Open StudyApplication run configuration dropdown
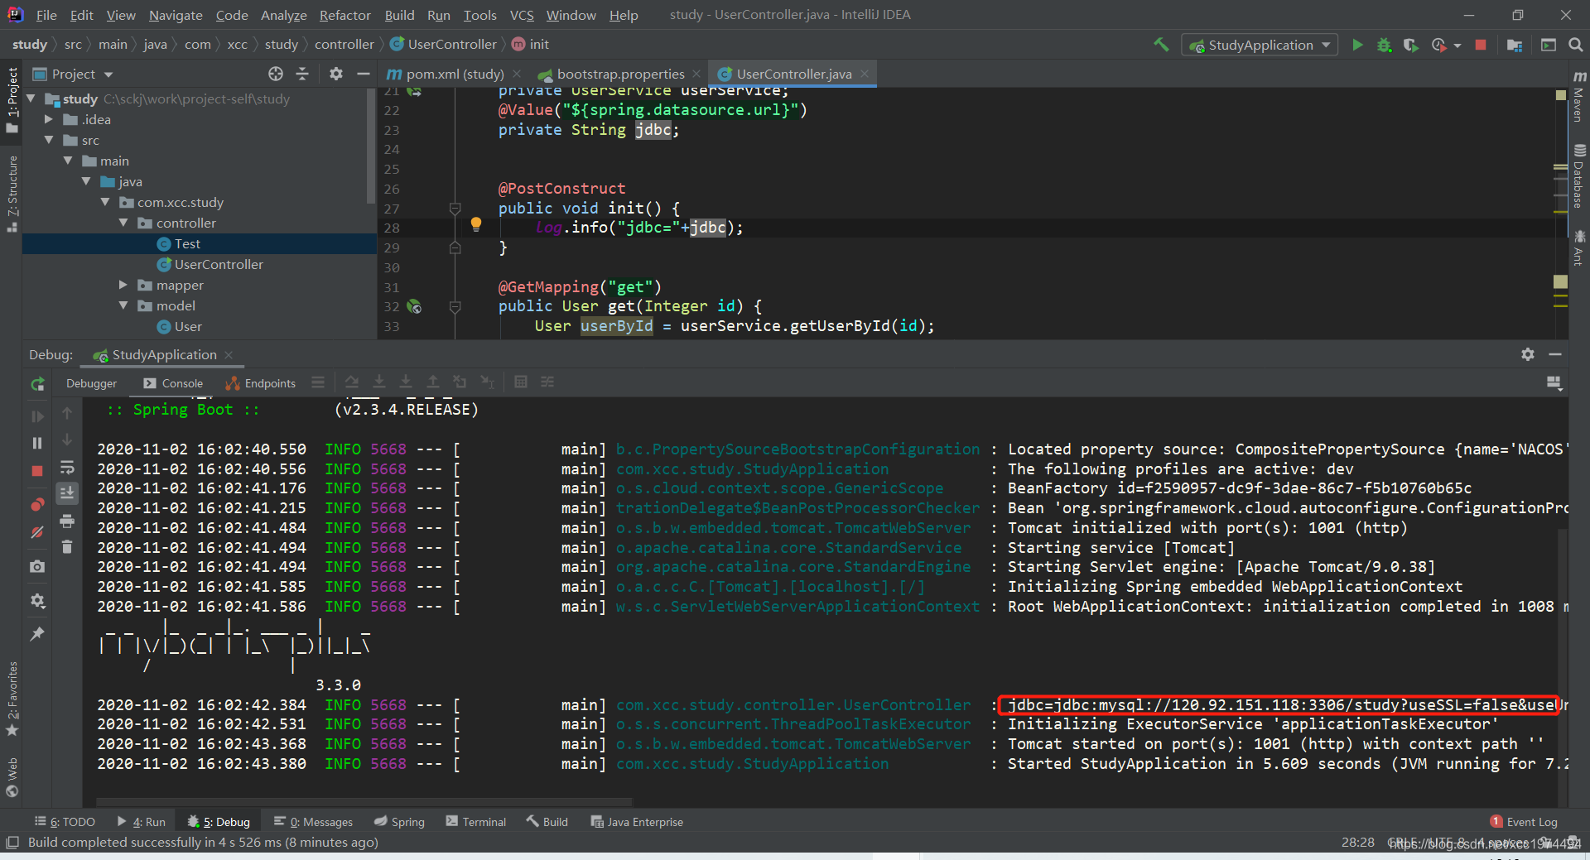Screen dimensions: 1590x860 pos(1260,45)
